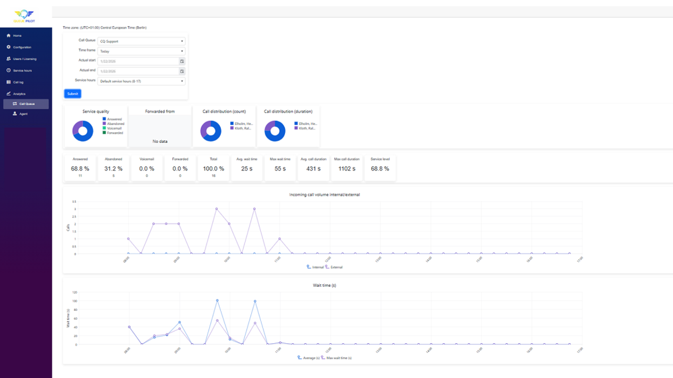This screenshot has height=378, width=673.
Task: Open Service hours via the clock icon
Action: coord(8,70)
